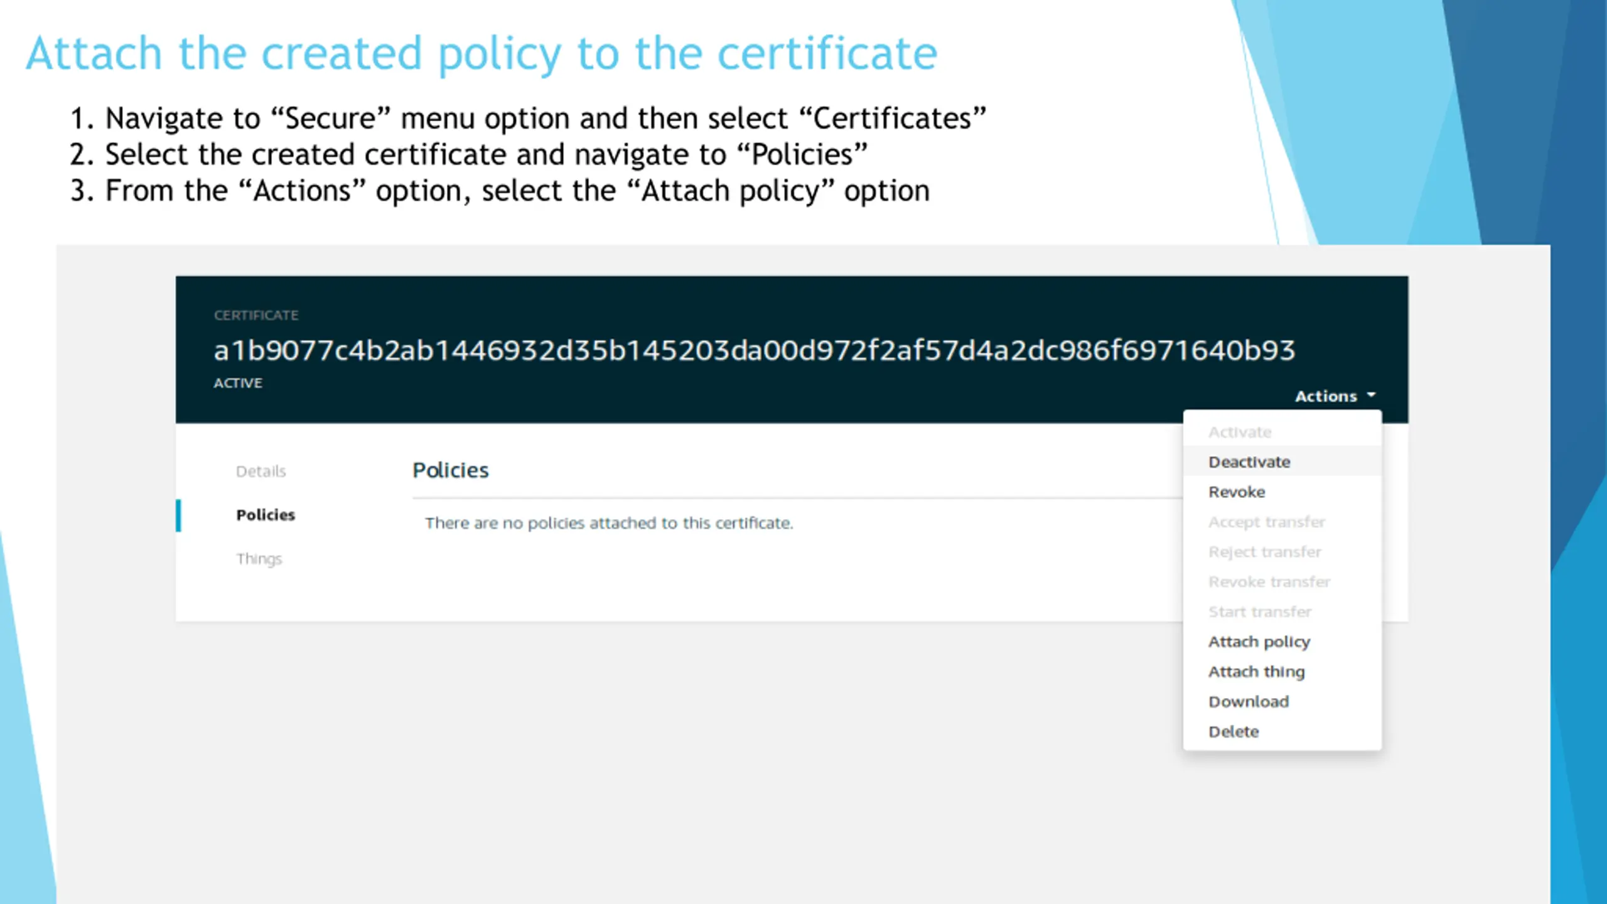1607x904 pixels.
Task: Select Delete in the Actions menu
Action: (x=1282, y=732)
